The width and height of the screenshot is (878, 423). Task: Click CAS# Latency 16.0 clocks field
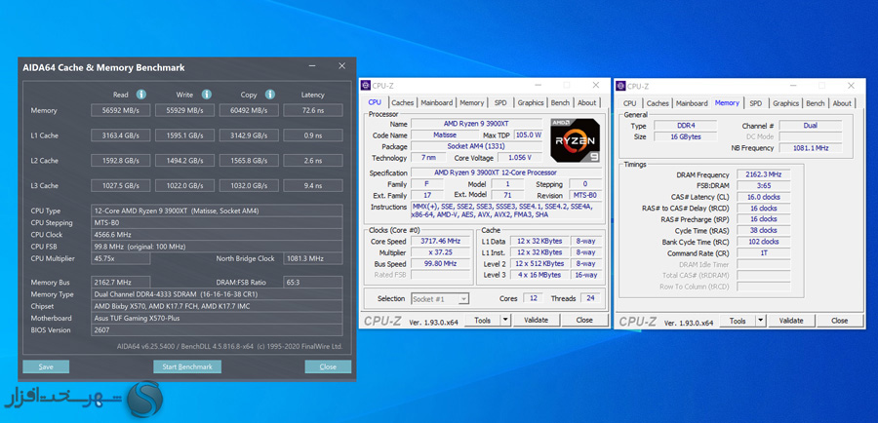coord(764,197)
